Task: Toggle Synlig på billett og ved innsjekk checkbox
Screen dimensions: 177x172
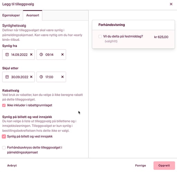Action: [x=4, y=136]
